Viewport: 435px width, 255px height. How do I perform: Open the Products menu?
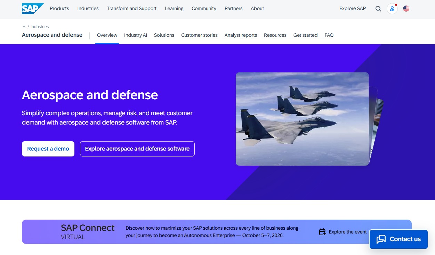pyautogui.click(x=59, y=8)
